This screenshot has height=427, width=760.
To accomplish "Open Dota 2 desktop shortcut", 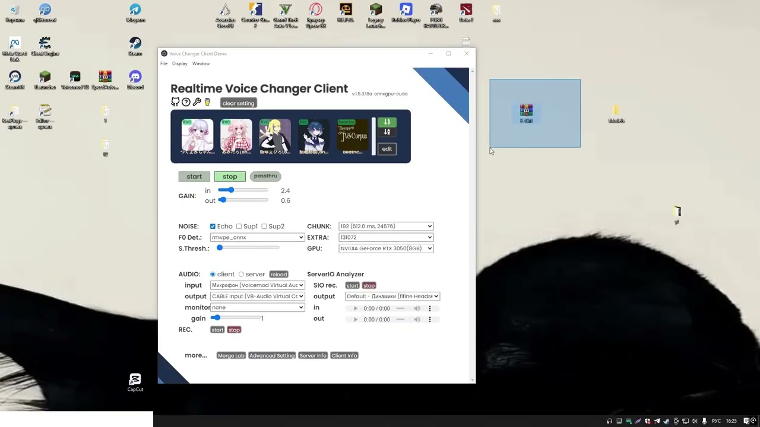I will 466,13.
